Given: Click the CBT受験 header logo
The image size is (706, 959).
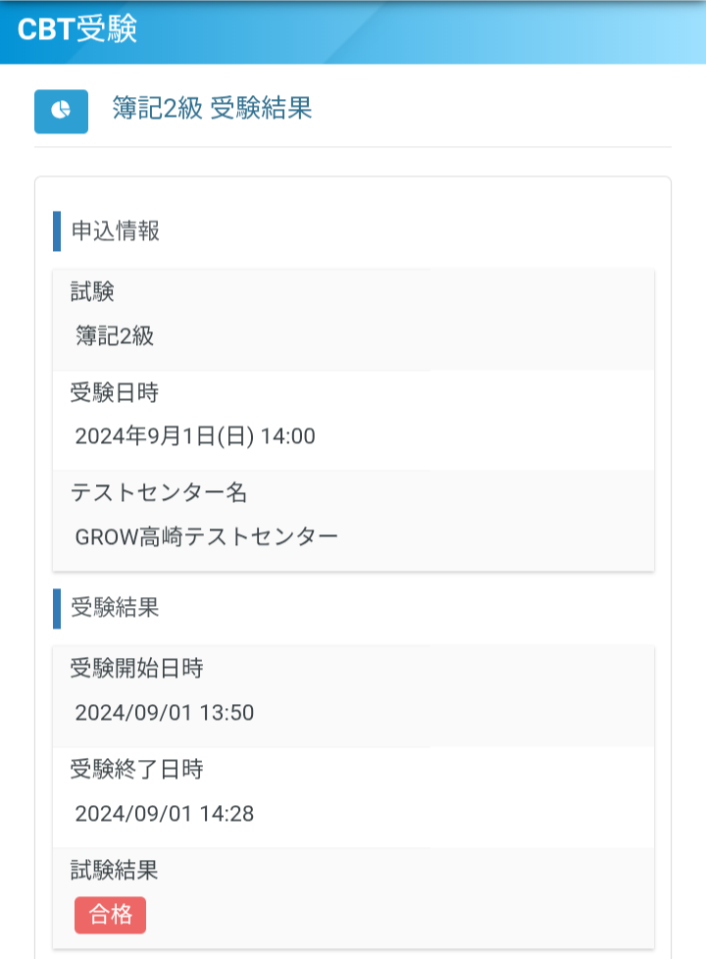Looking at the screenshot, I should click(77, 29).
